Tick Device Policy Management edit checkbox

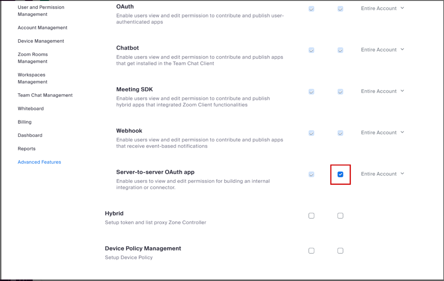point(340,251)
